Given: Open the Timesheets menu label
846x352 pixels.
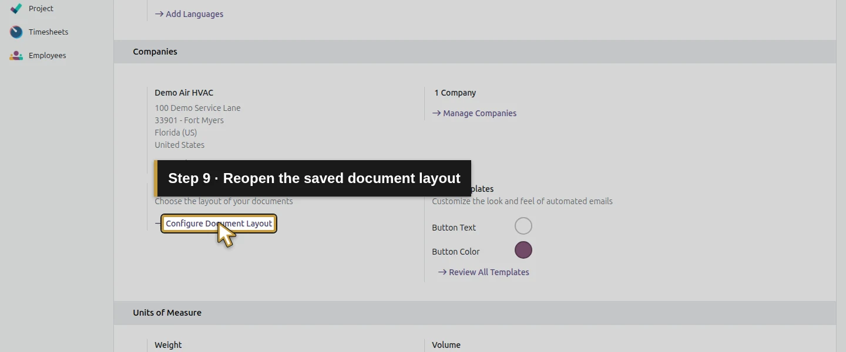Looking at the screenshot, I should tap(48, 32).
